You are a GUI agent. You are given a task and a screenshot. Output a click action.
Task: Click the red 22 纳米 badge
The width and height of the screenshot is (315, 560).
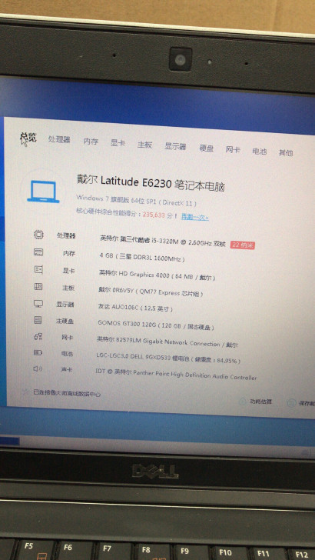[x=243, y=245]
